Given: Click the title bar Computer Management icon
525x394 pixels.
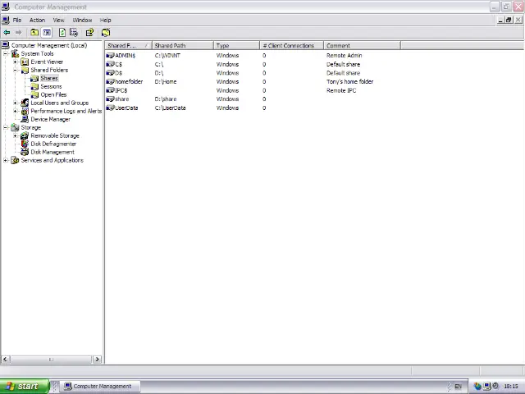Looking at the screenshot, I should pyautogui.click(x=6, y=7).
